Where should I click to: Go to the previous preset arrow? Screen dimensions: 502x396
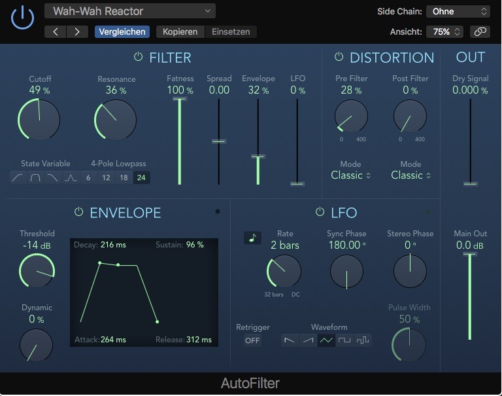click(56, 31)
